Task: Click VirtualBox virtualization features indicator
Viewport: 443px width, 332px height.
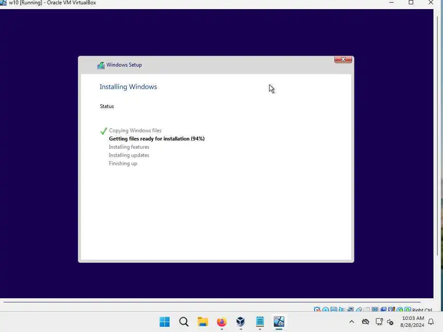Action: (x=391, y=310)
